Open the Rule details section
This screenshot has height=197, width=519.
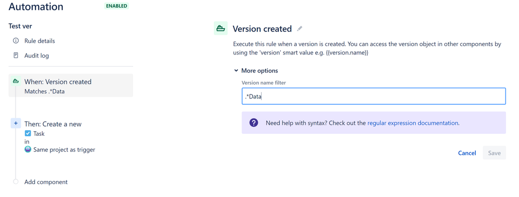(40, 41)
